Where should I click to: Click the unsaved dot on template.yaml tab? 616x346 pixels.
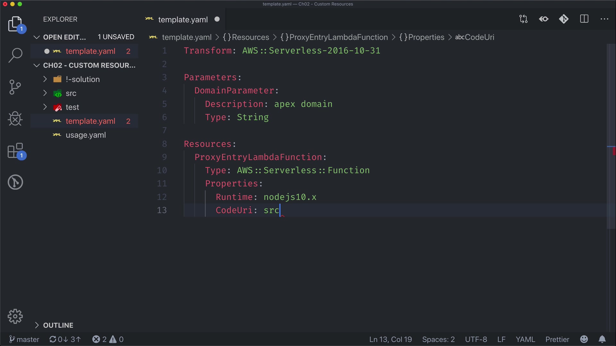point(217,19)
